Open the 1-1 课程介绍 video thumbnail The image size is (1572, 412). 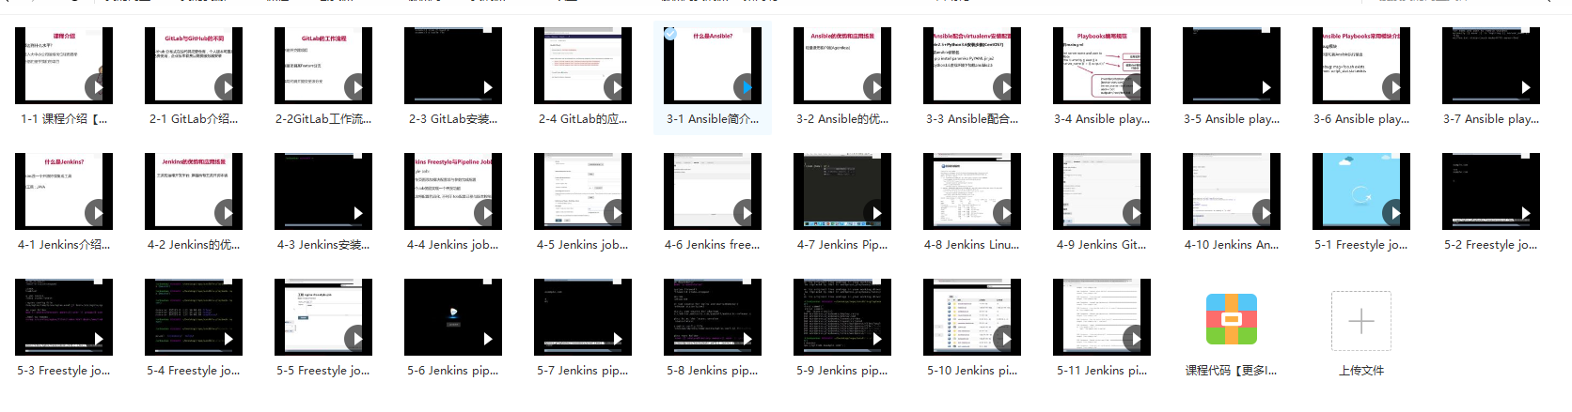64,65
